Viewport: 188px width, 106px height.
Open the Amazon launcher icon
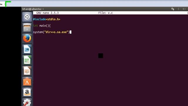27,92
